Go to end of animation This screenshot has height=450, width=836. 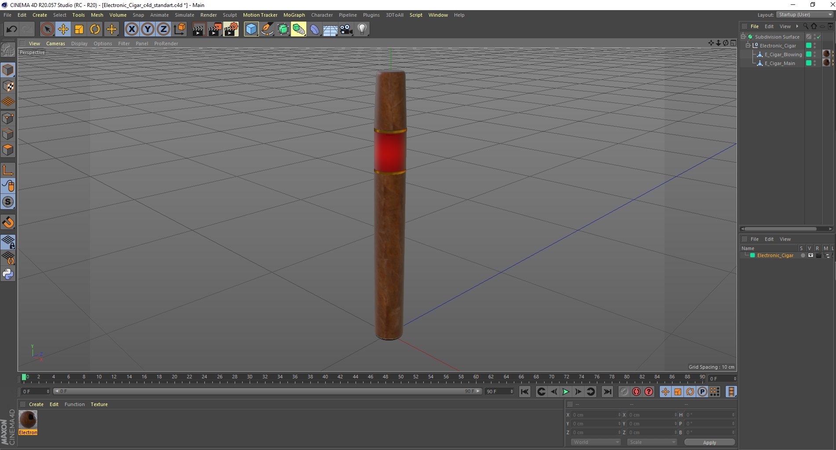[x=607, y=392]
